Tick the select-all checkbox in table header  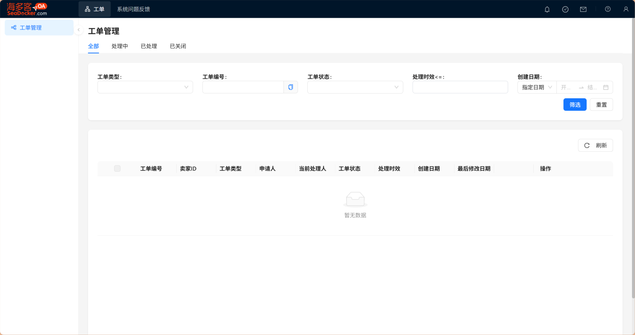coord(117,169)
